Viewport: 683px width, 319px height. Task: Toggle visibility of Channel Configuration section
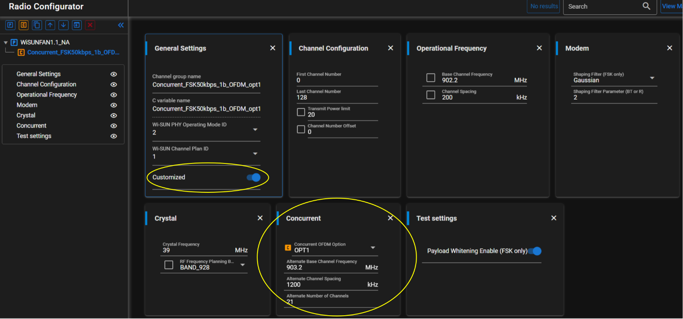(x=113, y=84)
